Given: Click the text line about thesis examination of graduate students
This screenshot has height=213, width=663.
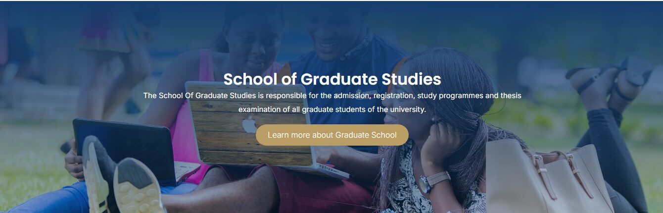Looking at the screenshot, I should click(332, 109).
